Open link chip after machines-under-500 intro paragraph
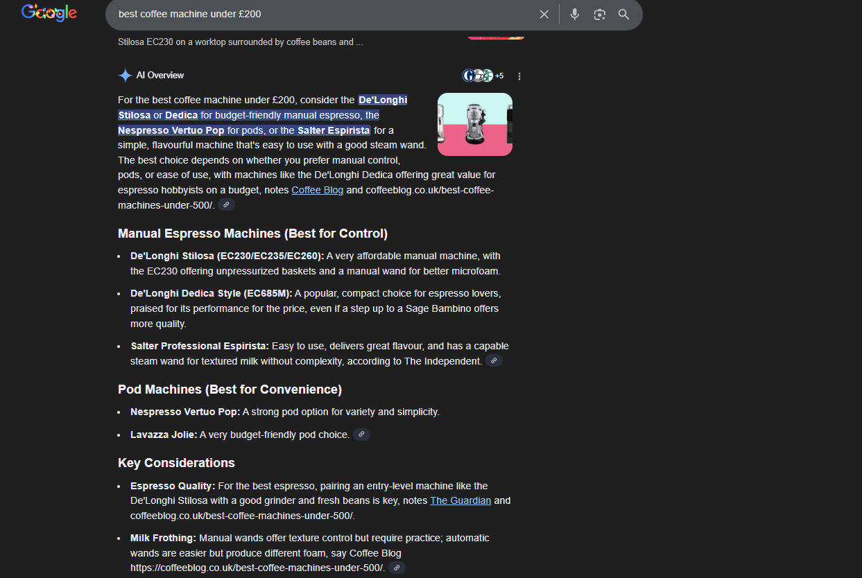Viewport: 862px width, 578px height. point(226,205)
